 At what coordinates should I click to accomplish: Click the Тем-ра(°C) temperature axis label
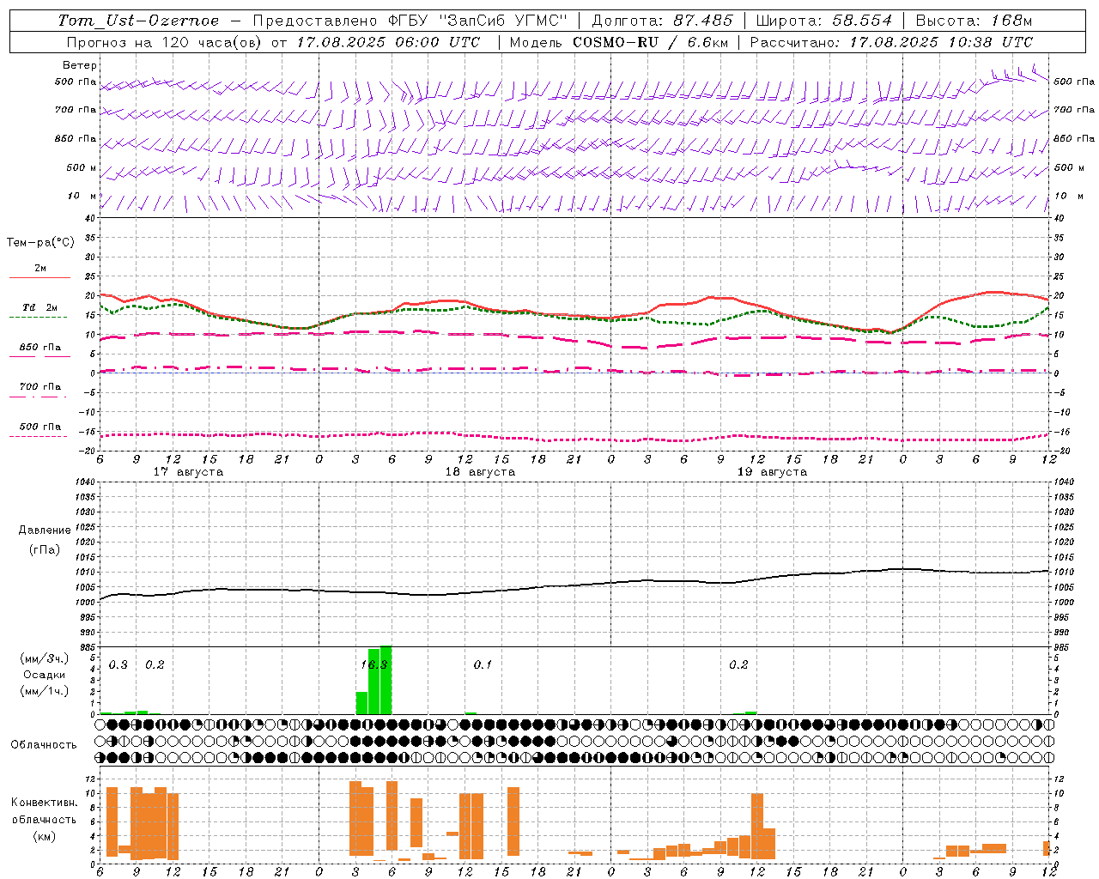40,243
